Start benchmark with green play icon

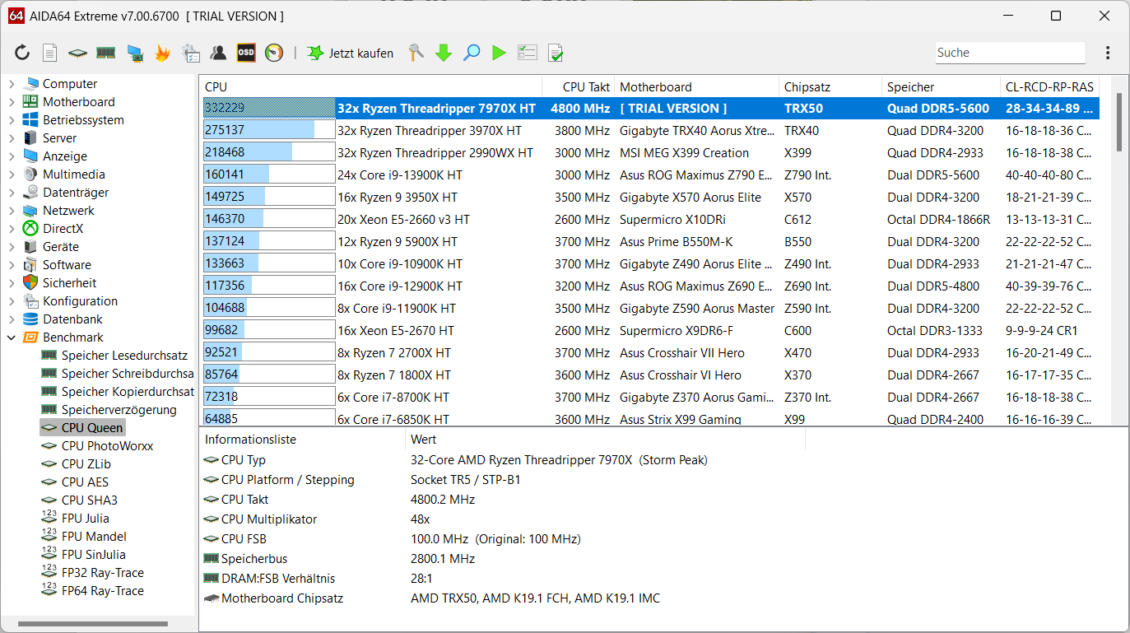[499, 53]
